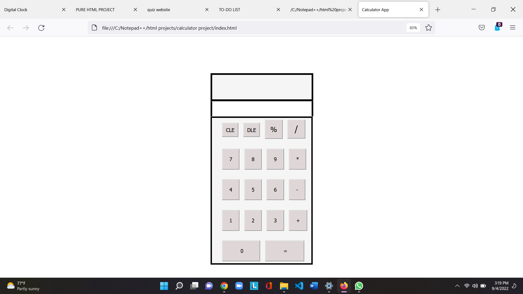Open the Firefox application menu
Screen dimensions: 523x294
(x=513, y=27)
